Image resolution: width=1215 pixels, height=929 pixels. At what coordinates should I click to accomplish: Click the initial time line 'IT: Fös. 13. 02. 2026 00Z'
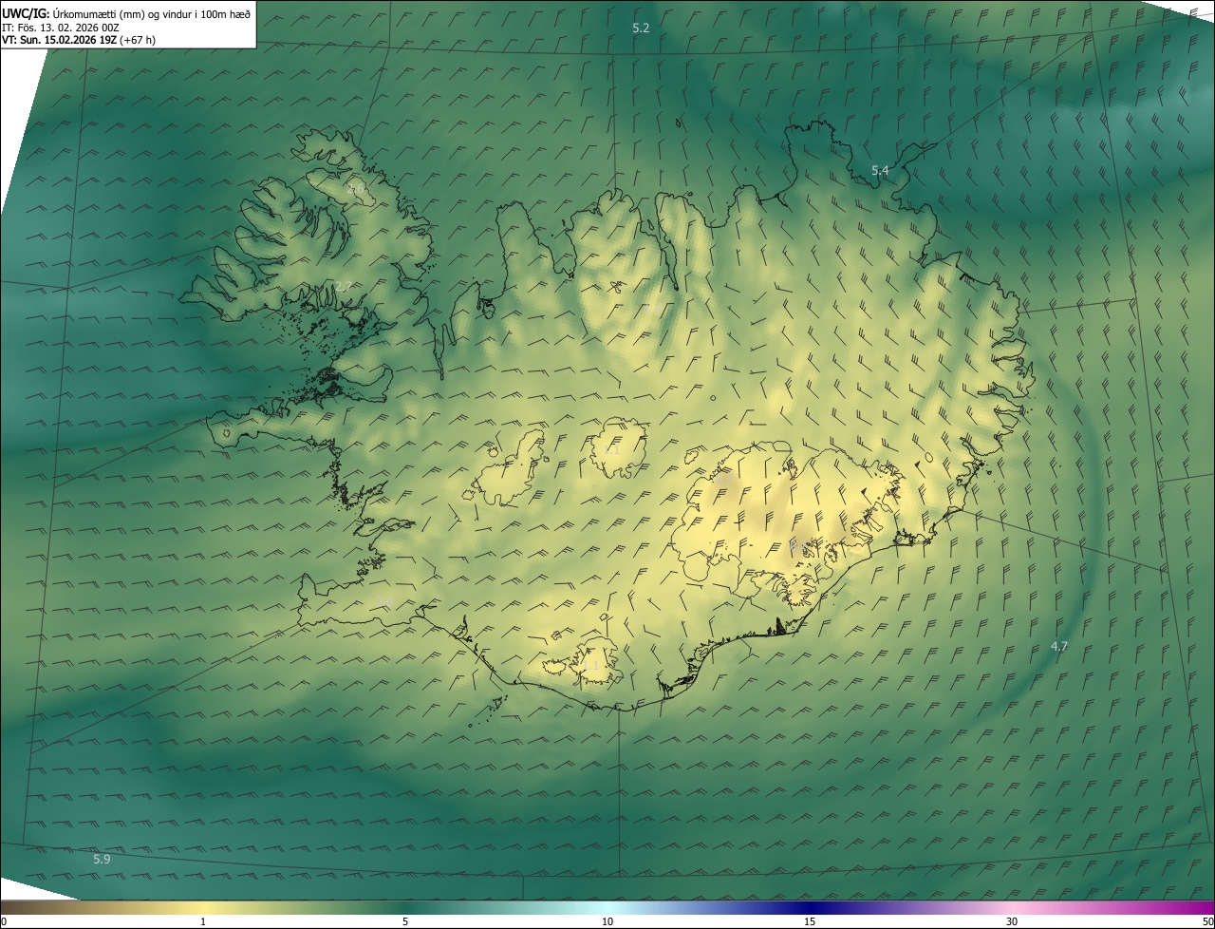coord(60,28)
